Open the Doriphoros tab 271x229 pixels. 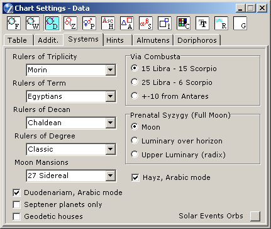(197, 40)
